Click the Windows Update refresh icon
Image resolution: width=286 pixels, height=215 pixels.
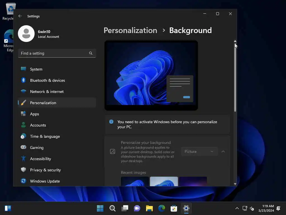pos(23,181)
